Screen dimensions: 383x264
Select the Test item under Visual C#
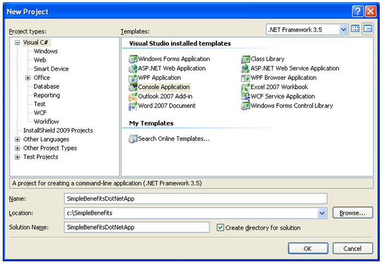[39, 104]
